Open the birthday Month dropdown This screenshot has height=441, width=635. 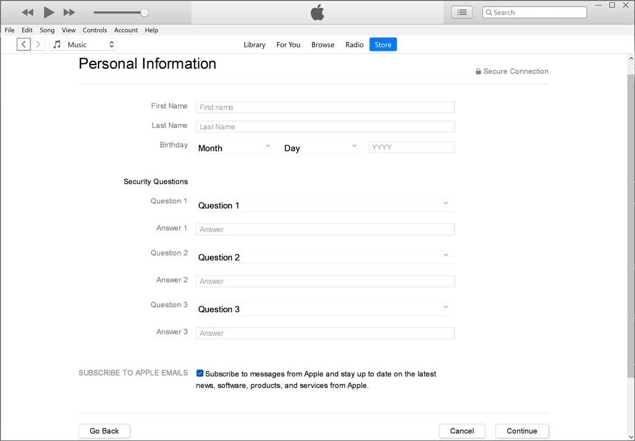(x=234, y=148)
